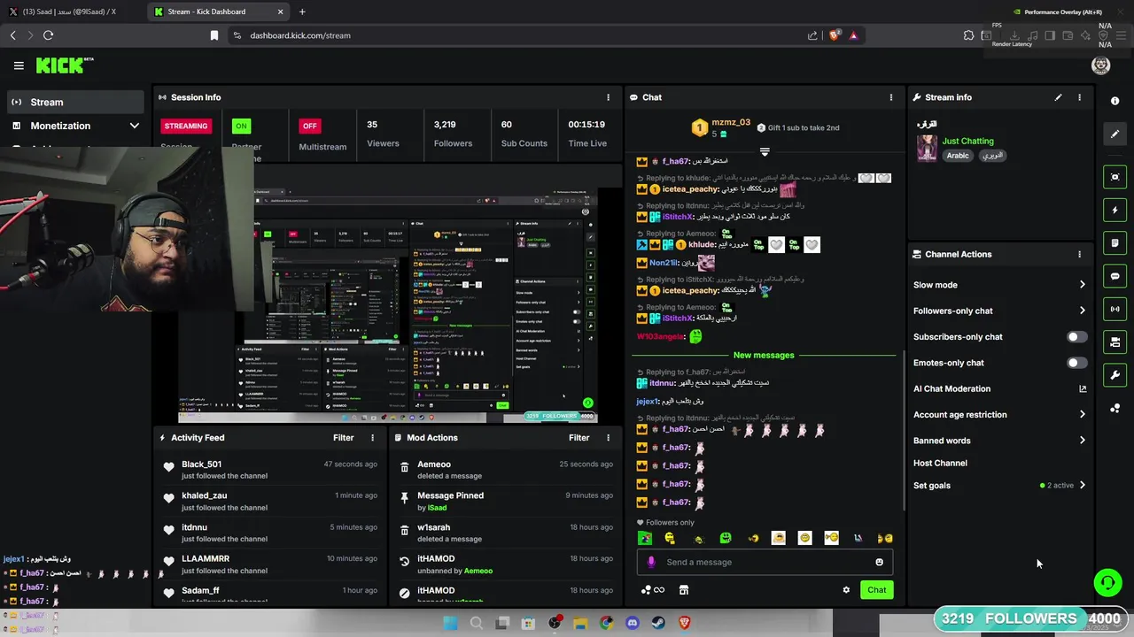The image size is (1134, 637).
Task: Toggle the wrench stream info widget icon
Action: coord(1115,375)
